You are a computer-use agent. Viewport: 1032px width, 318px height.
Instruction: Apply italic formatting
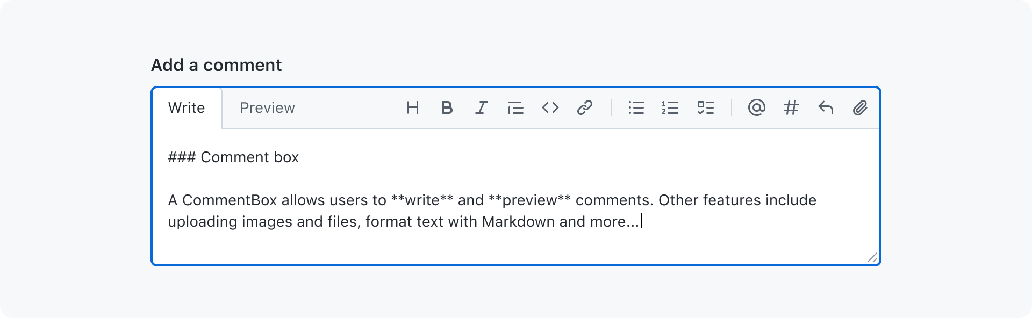click(x=481, y=107)
